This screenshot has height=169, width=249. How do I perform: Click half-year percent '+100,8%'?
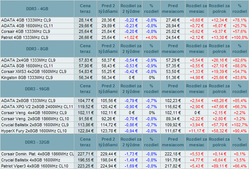pyautogui.click(x=240, y=37)
